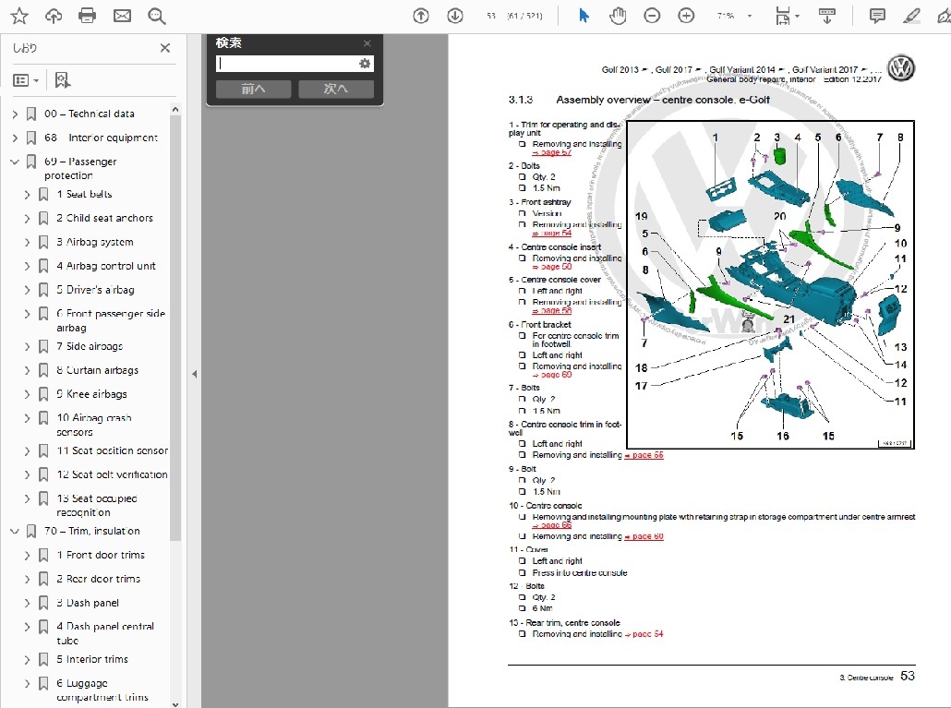This screenshot has width=951, height=708.
Task: Open 11 Seat position sensor bookmark
Action: pyautogui.click(x=113, y=451)
